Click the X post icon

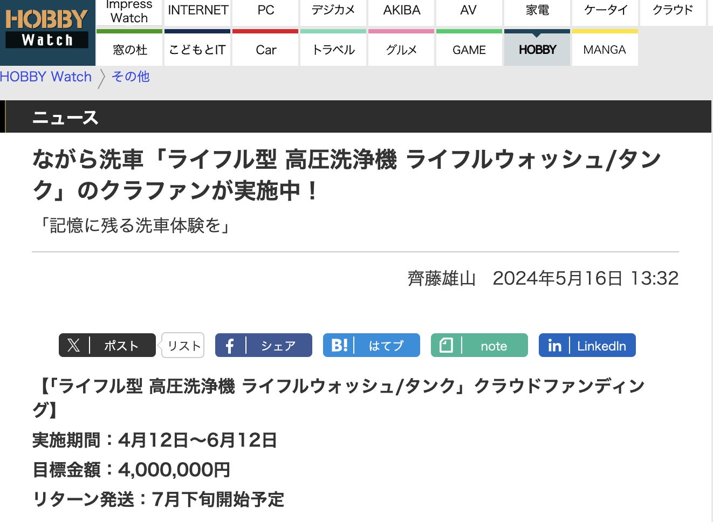(74, 346)
